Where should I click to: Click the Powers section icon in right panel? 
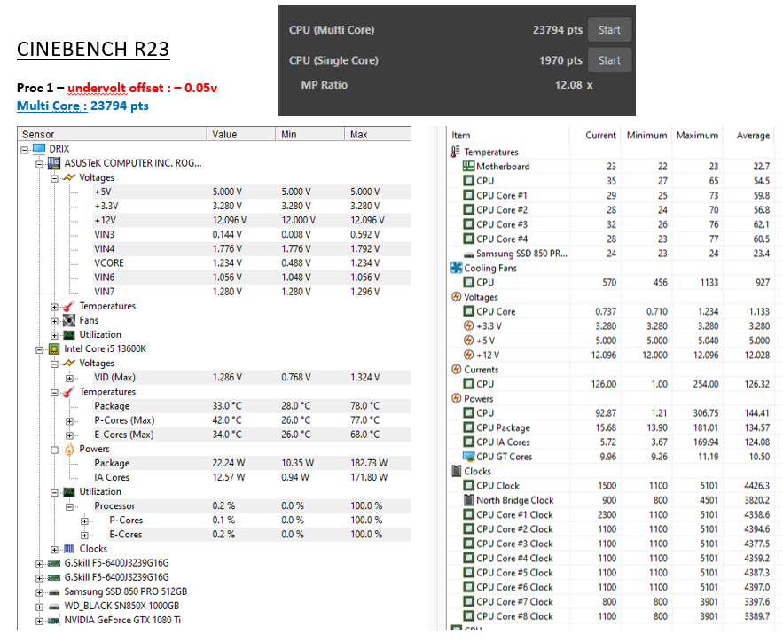[456, 398]
